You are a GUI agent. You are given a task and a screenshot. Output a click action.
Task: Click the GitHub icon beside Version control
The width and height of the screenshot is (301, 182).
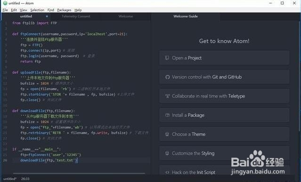(167, 77)
